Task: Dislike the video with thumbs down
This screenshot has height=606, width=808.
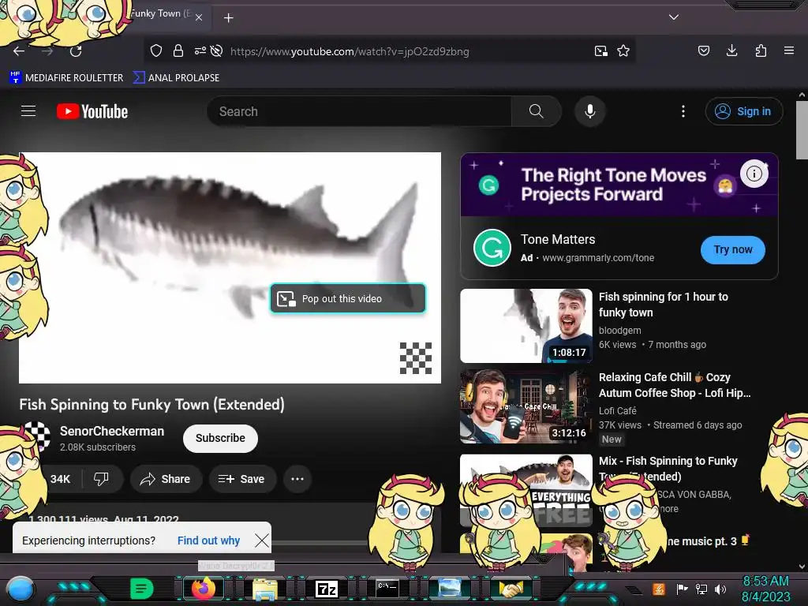Action: (101, 479)
